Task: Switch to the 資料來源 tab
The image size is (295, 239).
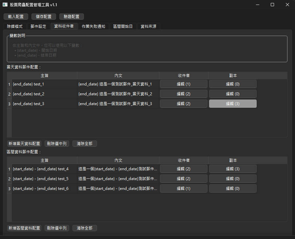Action: [x=148, y=26]
